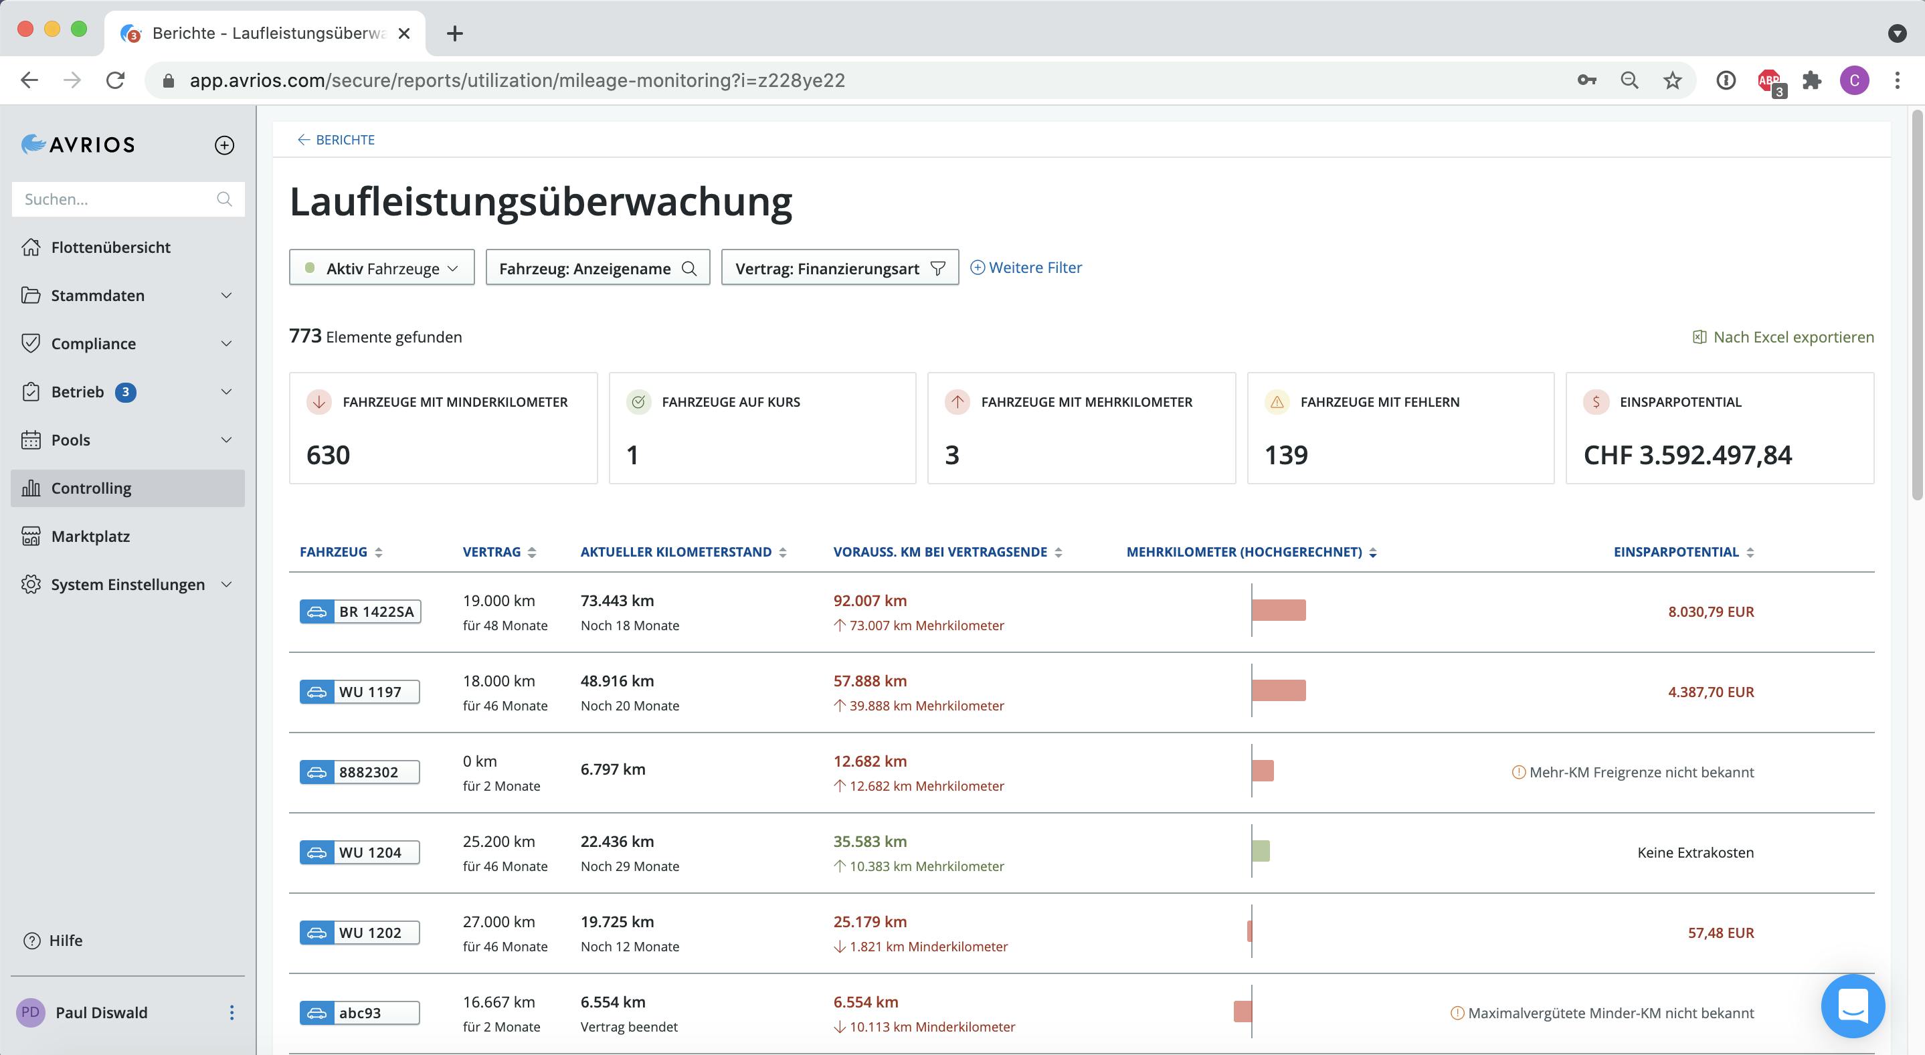Click the Hilfe question mark icon
1925x1055 pixels.
pyautogui.click(x=32, y=941)
